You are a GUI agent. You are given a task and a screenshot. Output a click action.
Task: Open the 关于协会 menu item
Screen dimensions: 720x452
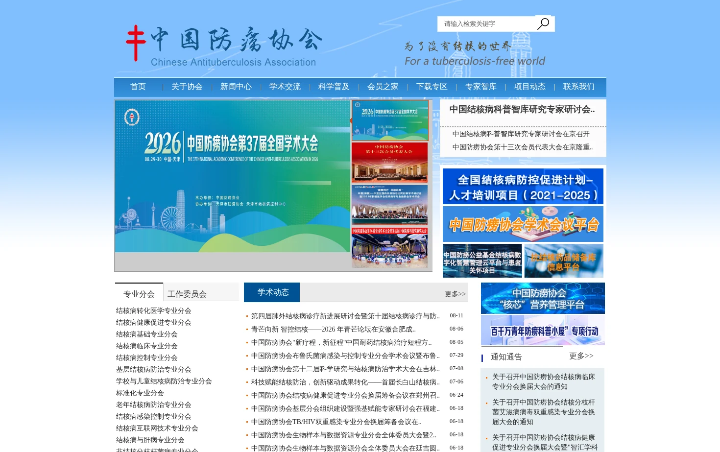(187, 87)
